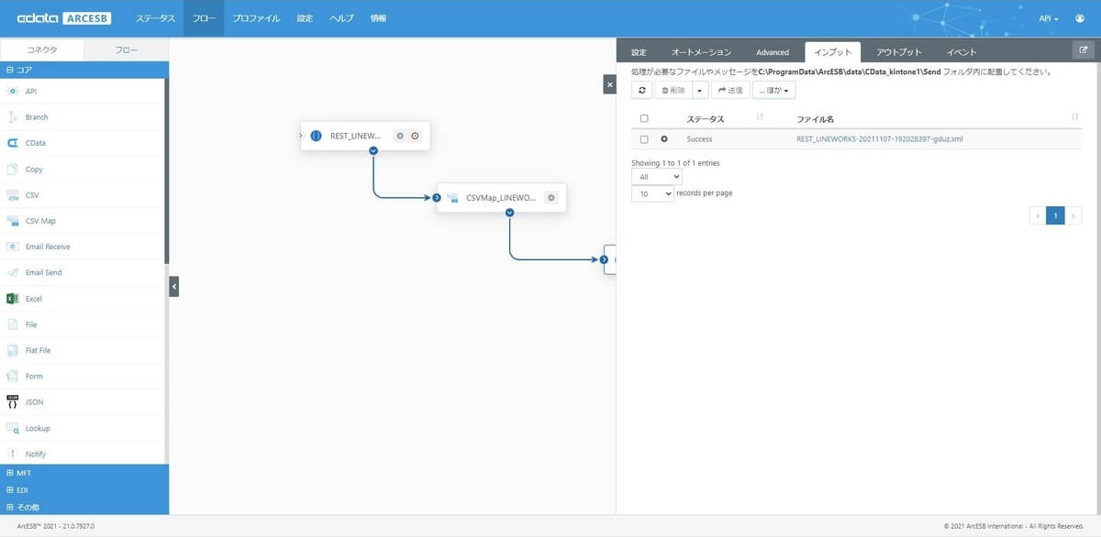Open the API dropdown in header
Image resolution: width=1101 pixels, height=537 pixels.
click(x=1049, y=18)
